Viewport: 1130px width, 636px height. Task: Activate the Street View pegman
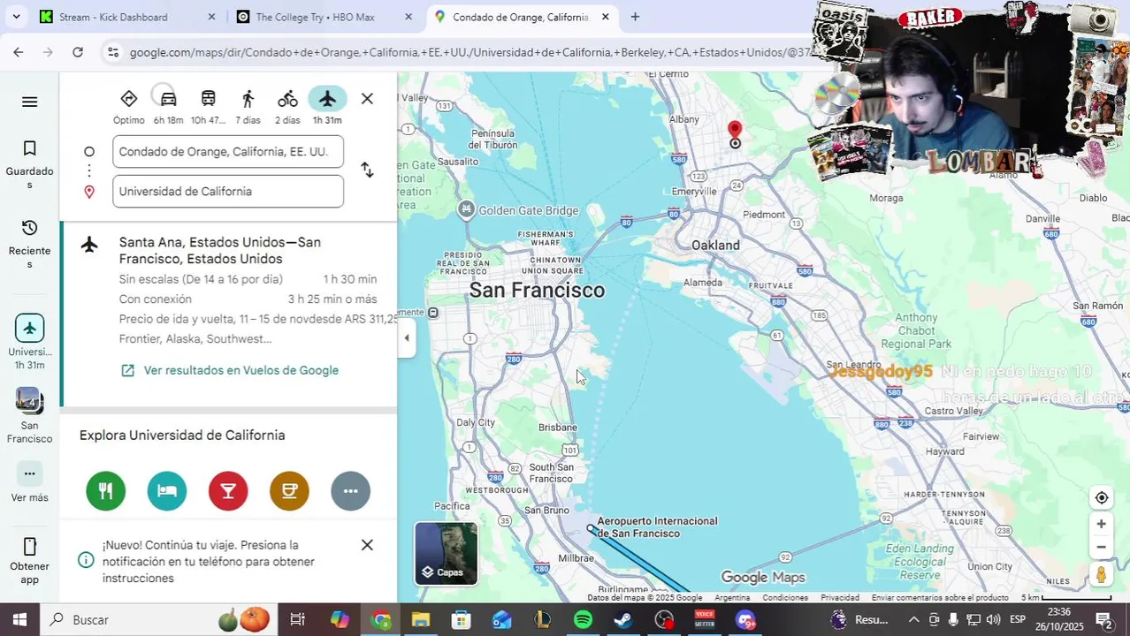1101,574
